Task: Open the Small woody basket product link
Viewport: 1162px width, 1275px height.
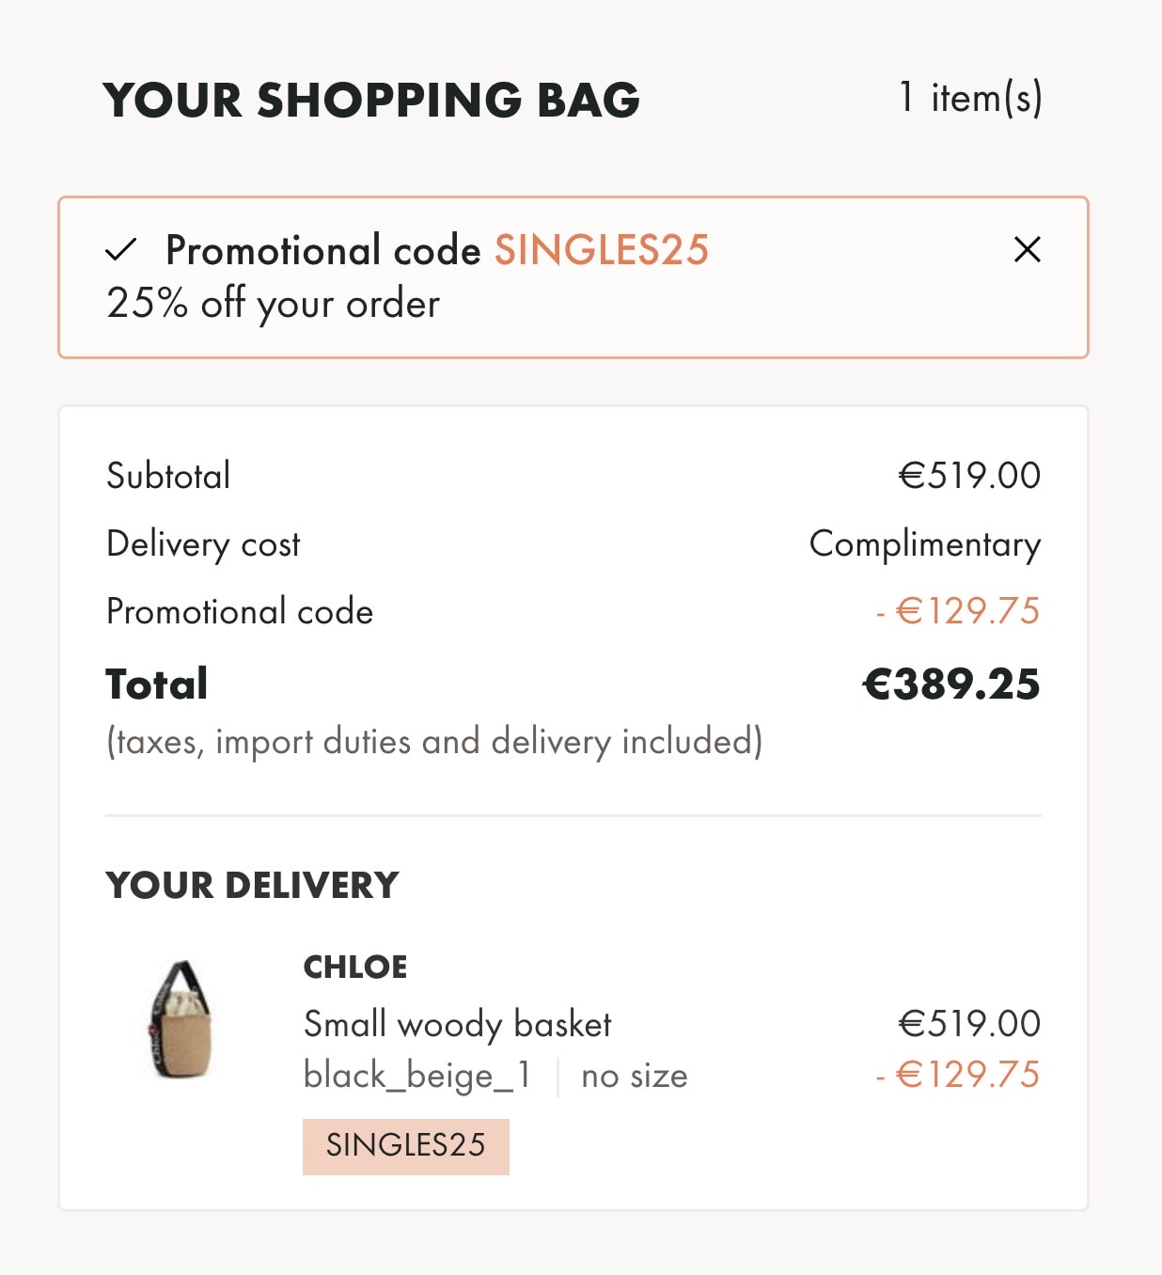Action: click(x=458, y=1024)
